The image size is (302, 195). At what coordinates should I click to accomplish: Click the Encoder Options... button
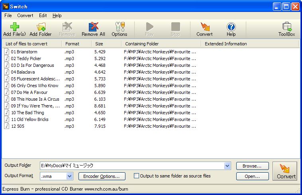coord(102,176)
